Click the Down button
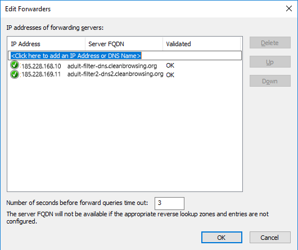Screen dimensions: 298x250 click(270, 81)
